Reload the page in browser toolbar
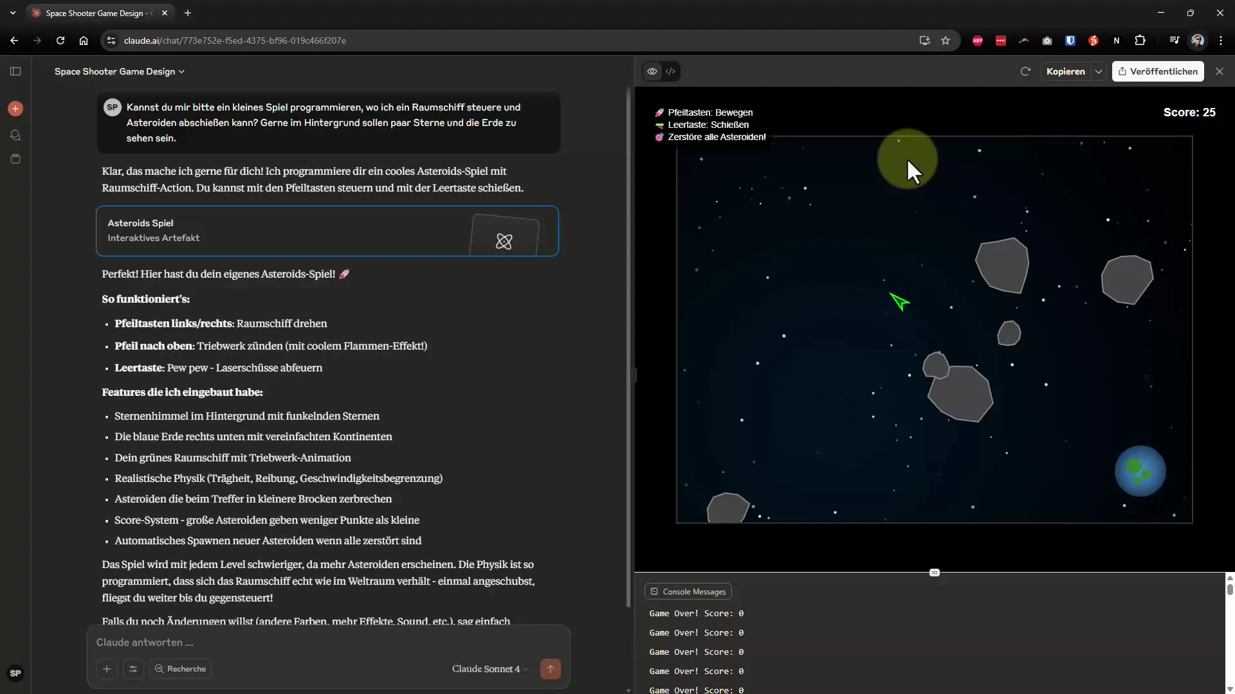Screen dimensions: 1235x694 coord(60,40)
